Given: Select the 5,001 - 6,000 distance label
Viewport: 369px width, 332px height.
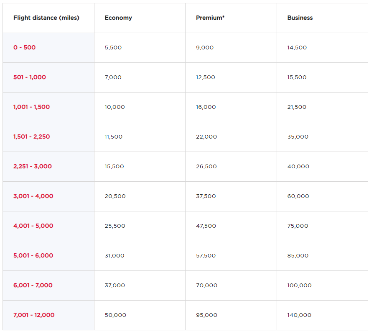Looking at the screenshot, I should coord(33,256).
